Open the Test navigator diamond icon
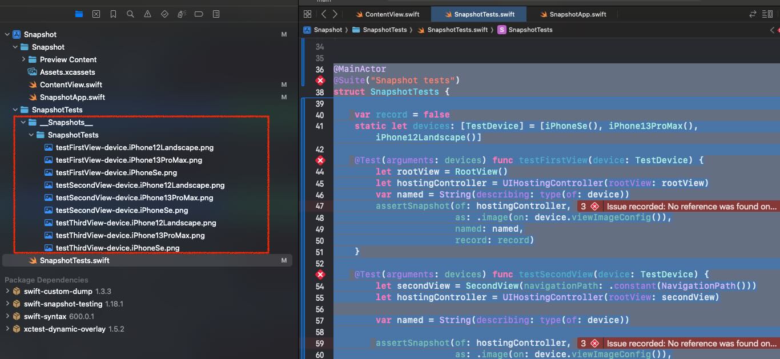This screenshot has width=780, height=359. 164,14
